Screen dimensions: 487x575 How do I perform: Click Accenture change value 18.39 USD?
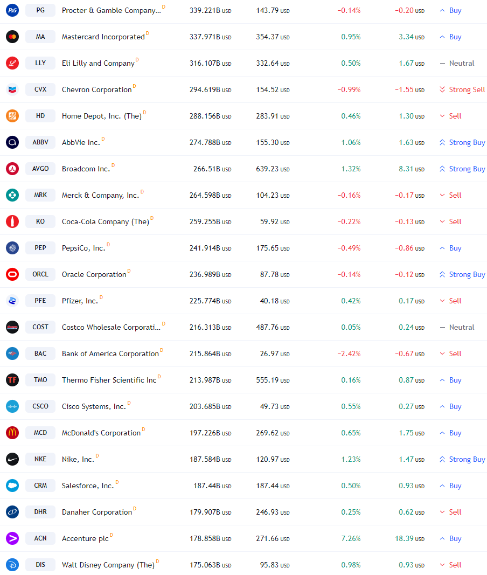pos(409,539)
